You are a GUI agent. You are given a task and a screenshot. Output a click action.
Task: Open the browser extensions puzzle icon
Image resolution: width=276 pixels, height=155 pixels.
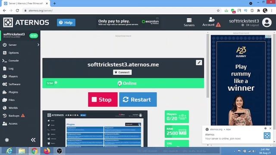[x=259, y=10]
